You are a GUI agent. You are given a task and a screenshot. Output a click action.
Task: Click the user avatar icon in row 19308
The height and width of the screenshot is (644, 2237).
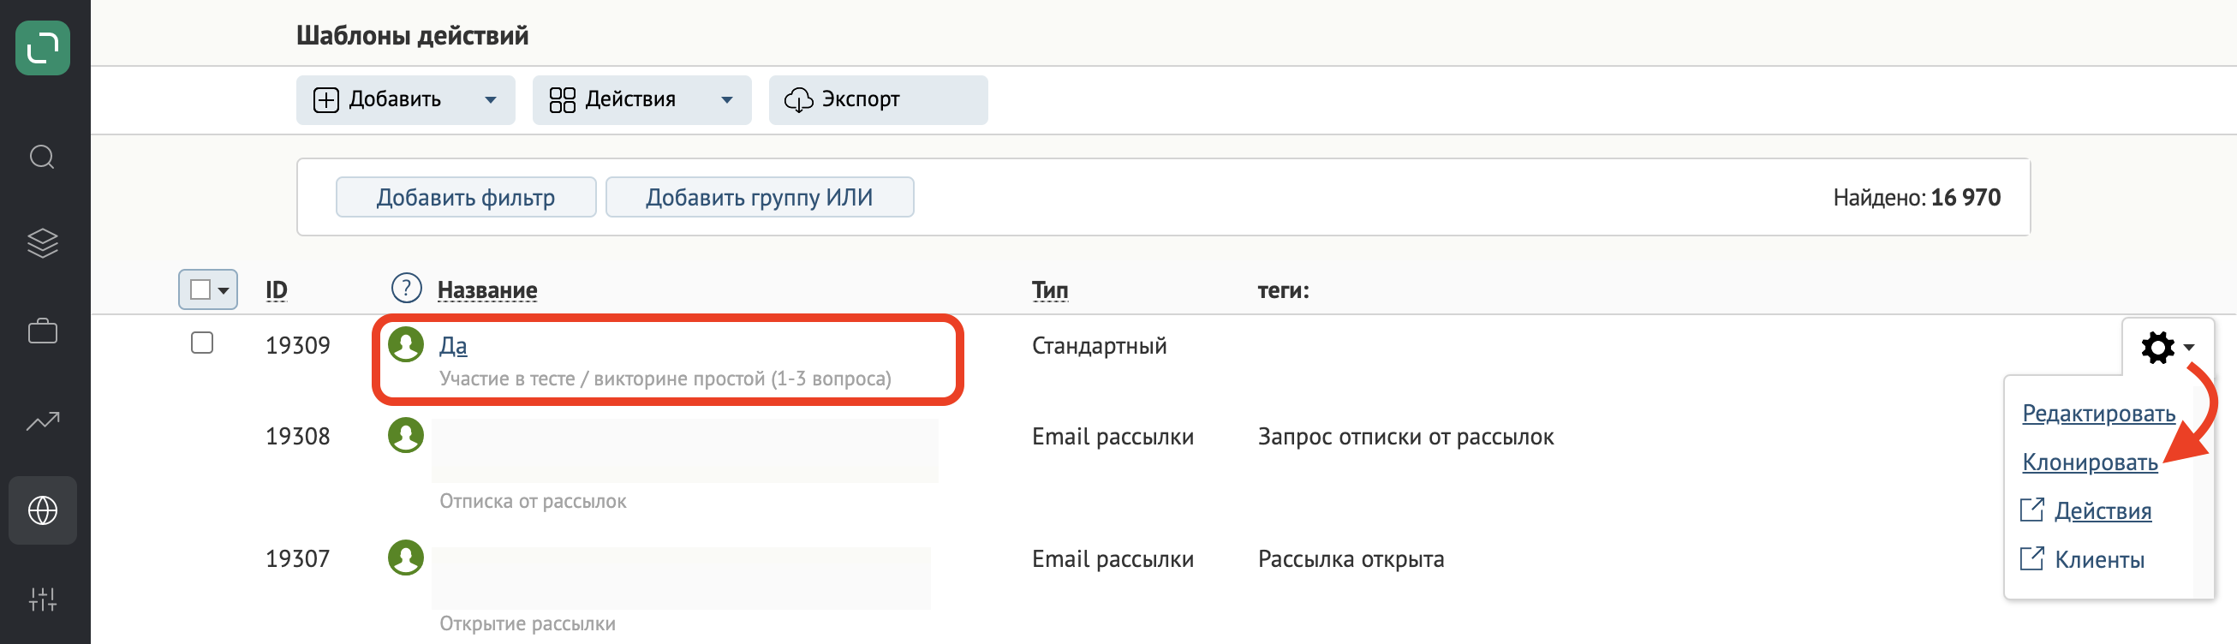pyautogui.click(x=406, y=436)
